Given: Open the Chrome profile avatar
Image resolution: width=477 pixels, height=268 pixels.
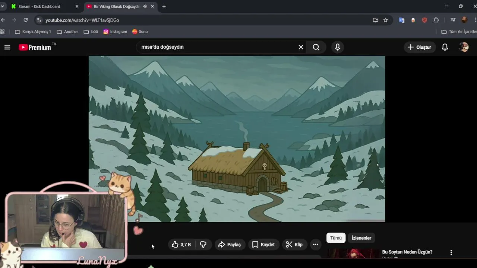Looking at the screenshot, I should (464, 20).
